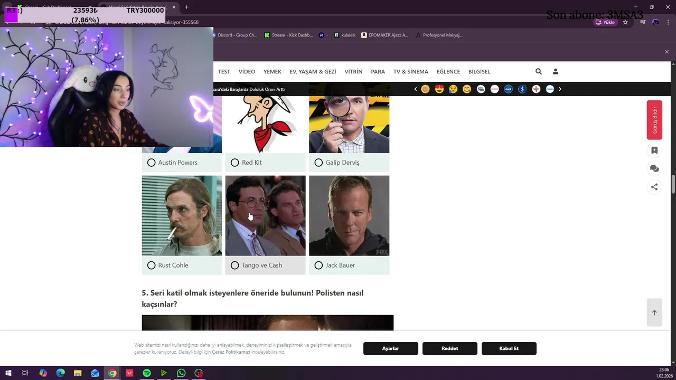Open the Chrome three-dot menu
This screenshot has width=676, height=380.
668,22
